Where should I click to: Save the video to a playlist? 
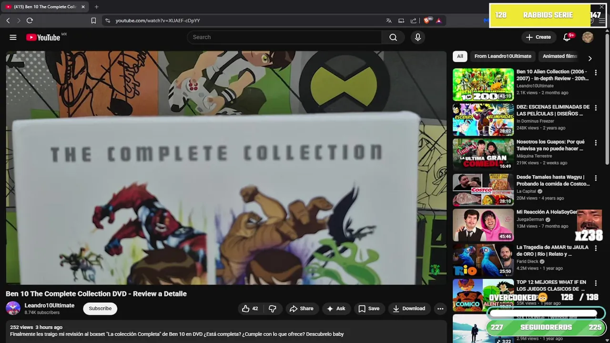369,309
